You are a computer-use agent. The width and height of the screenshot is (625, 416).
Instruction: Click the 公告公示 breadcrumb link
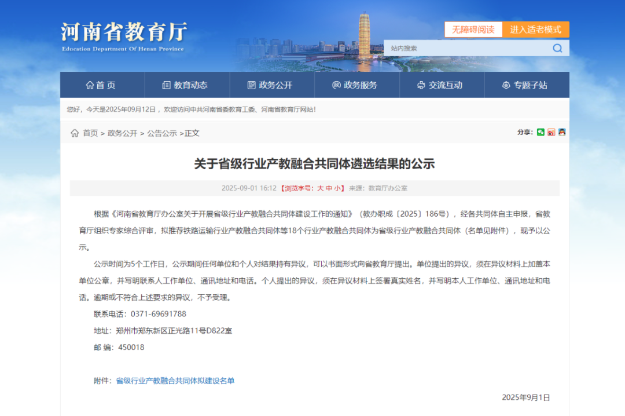[x=162, y=133]
